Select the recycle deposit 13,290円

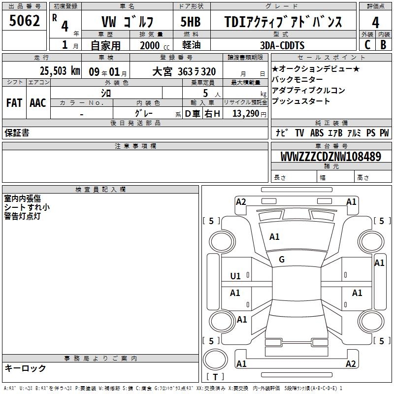click(249, 114)
